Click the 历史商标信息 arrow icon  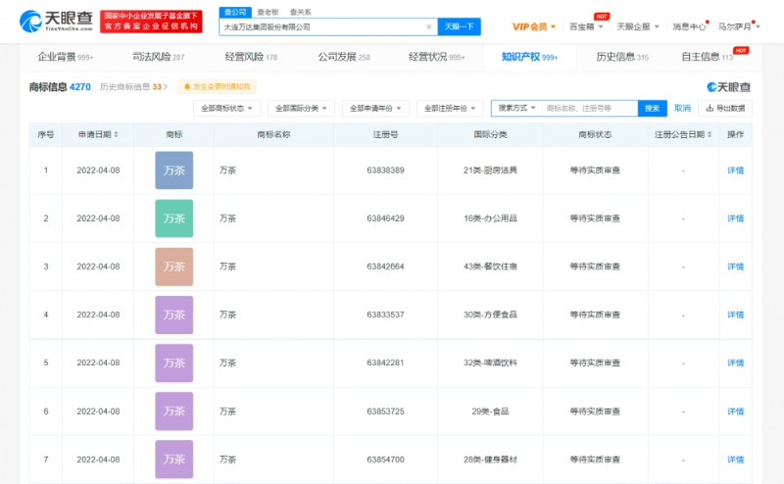click(168, 87)
